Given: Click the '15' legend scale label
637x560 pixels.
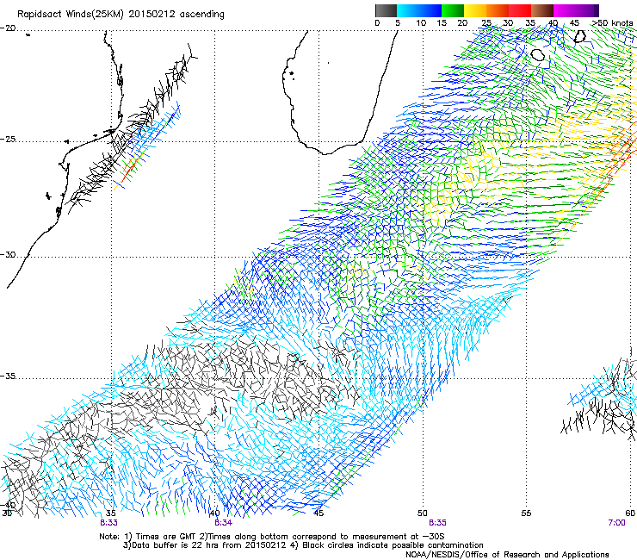Looking at the screenshot, I should tap(442, 23).
